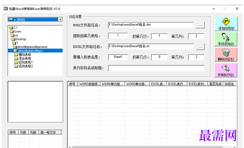Viewport: 244px width, 148px height.
Task: Click the WORD 的第几行 field
Action: (159, 36)
